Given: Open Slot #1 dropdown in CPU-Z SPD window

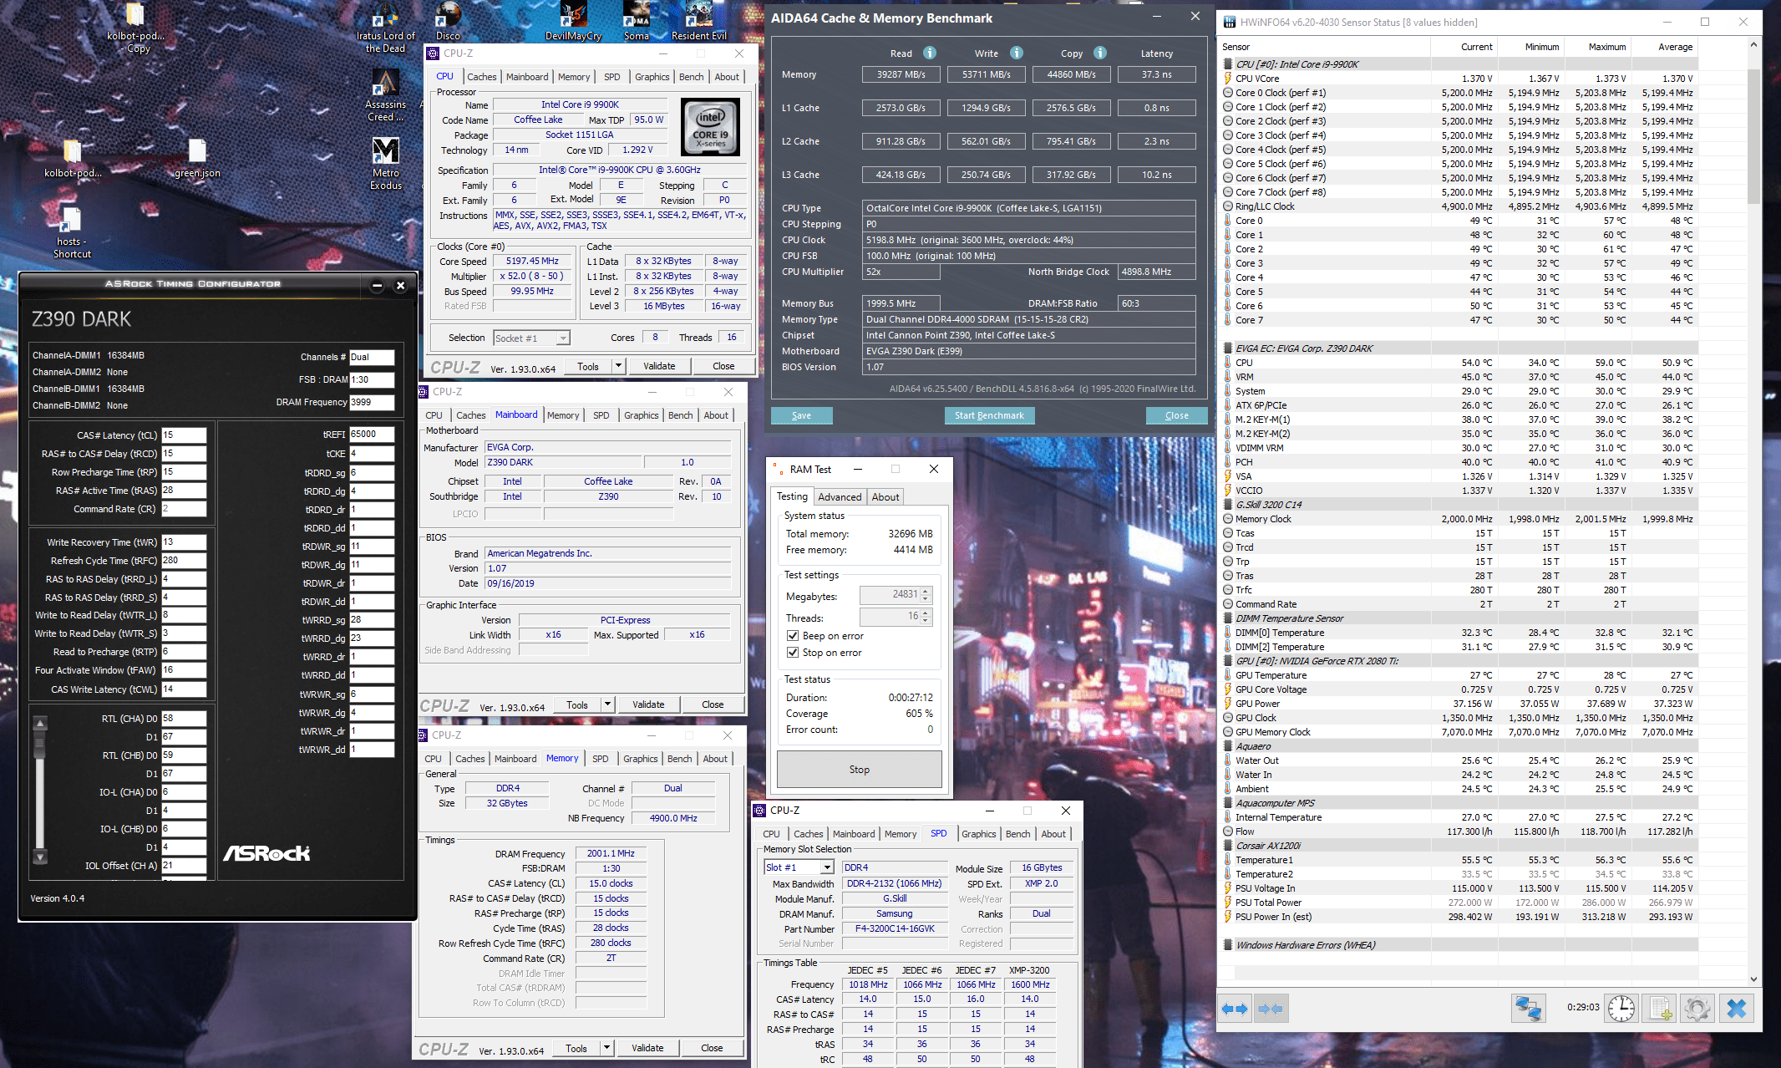Looking at the screenshot, I should click(x=799, y=867).
